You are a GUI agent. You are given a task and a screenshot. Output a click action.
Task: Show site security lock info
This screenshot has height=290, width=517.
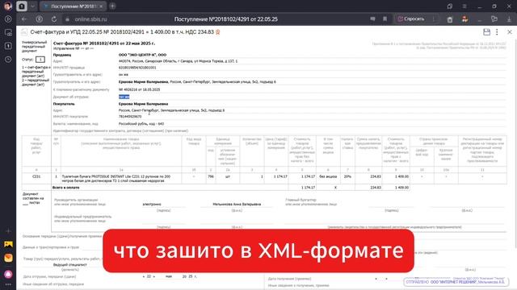67,19
